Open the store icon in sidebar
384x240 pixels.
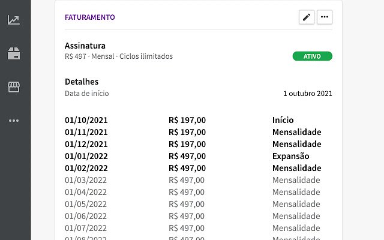coord(14,87)
